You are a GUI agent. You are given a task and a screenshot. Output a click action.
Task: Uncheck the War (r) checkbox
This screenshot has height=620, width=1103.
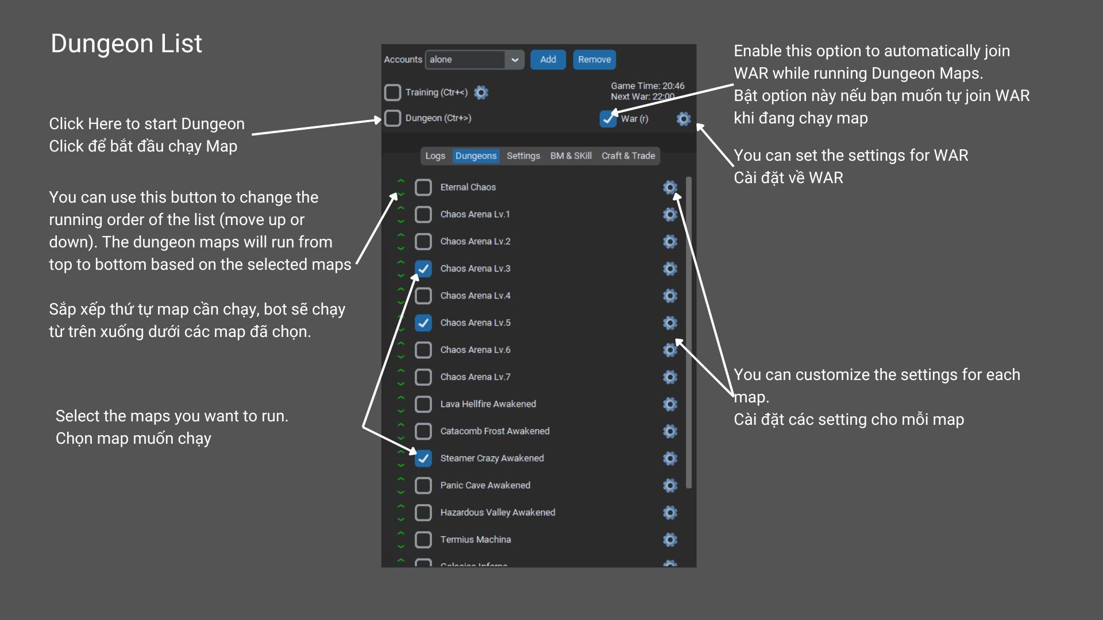(608, 119)
